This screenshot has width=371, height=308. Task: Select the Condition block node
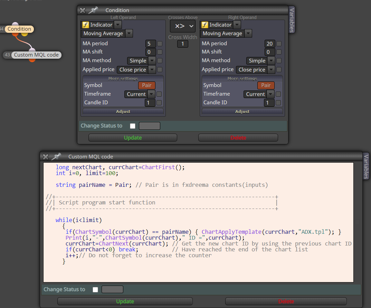point(19,29)
